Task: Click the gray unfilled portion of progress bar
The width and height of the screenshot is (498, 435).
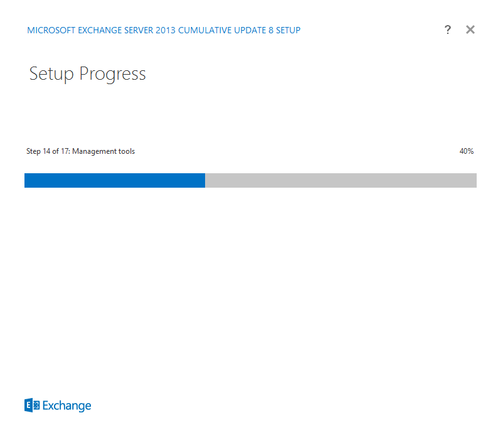Action: tap(341, 181)
